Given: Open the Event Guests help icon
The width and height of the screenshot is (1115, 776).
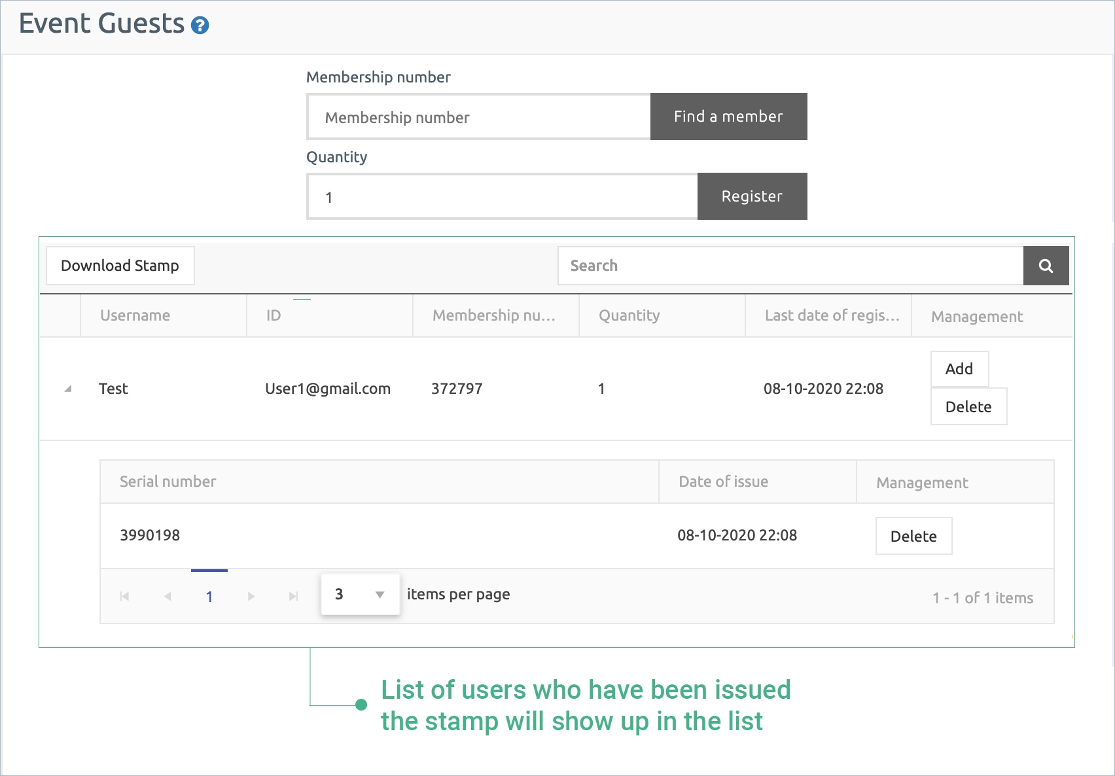Looking at the screenshot, I should pyautogui.click(x=200, y=26).
